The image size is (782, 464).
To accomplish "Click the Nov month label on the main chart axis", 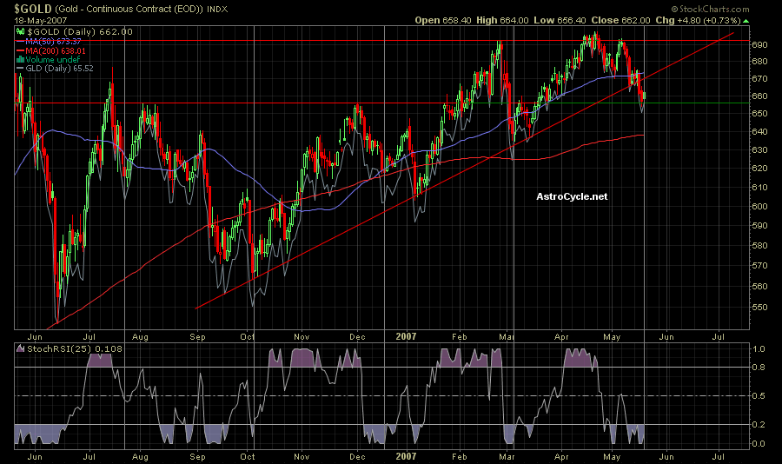I will [302, 335].
